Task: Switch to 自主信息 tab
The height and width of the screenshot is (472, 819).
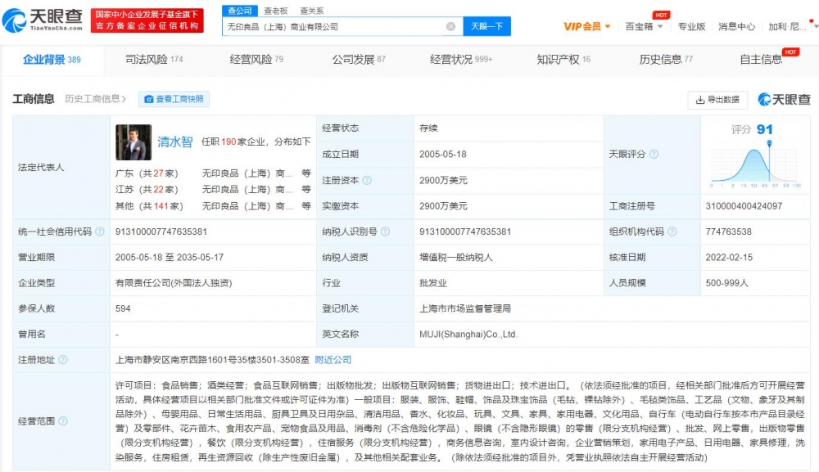Action: [x=761, y=60]
